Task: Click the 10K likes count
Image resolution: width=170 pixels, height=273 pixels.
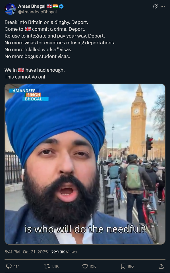Action: 92,266
